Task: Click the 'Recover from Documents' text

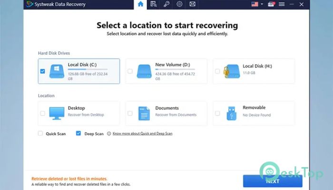Action: (x=176, y=115)
